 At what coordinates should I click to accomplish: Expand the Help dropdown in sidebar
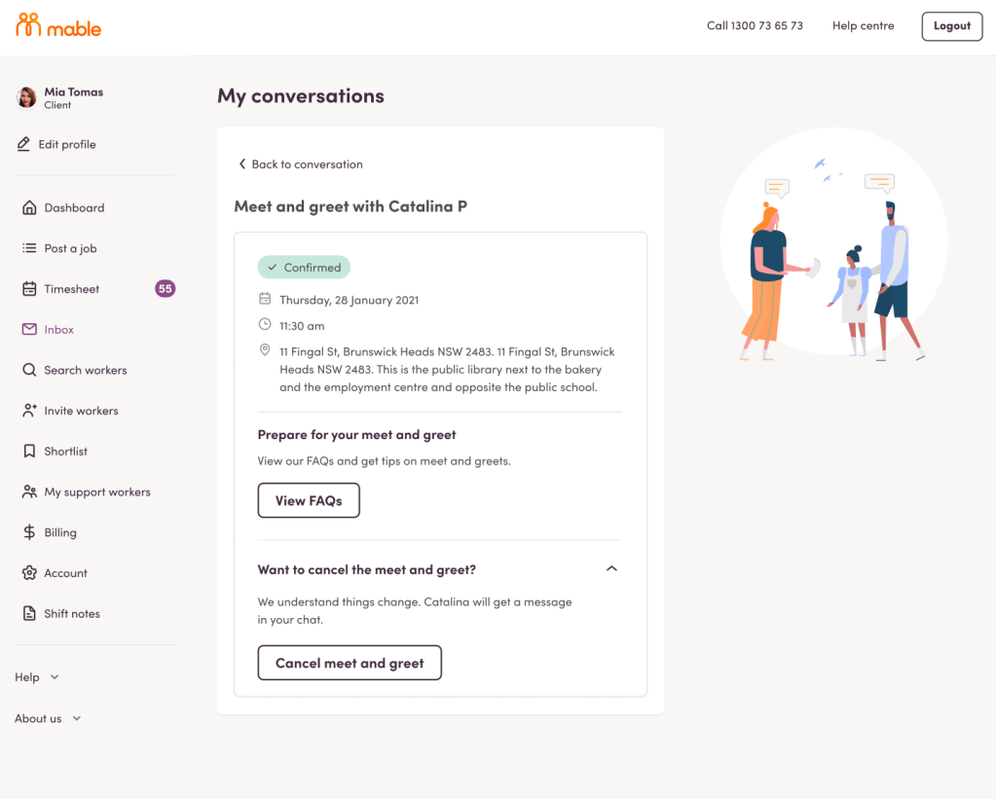point(37,677)
